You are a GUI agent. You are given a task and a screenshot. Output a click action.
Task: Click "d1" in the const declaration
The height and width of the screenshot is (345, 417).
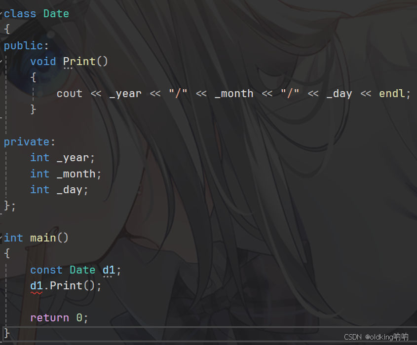point(109,270)
